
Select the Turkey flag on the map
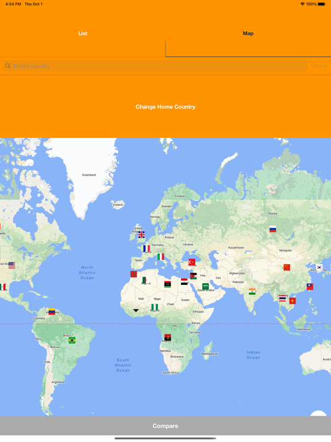[x=192, y=262]
